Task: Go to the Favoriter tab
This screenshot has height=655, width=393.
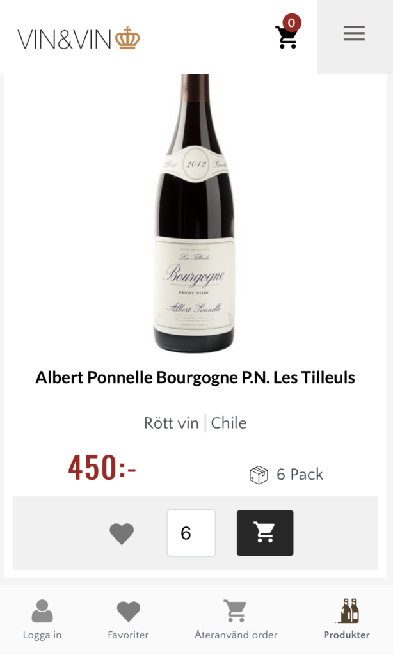Action: [128, 619]
